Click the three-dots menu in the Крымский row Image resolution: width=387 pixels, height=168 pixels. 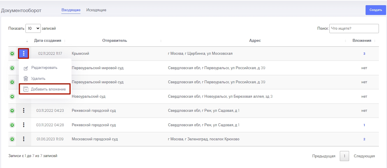click(x=23, y=54)
